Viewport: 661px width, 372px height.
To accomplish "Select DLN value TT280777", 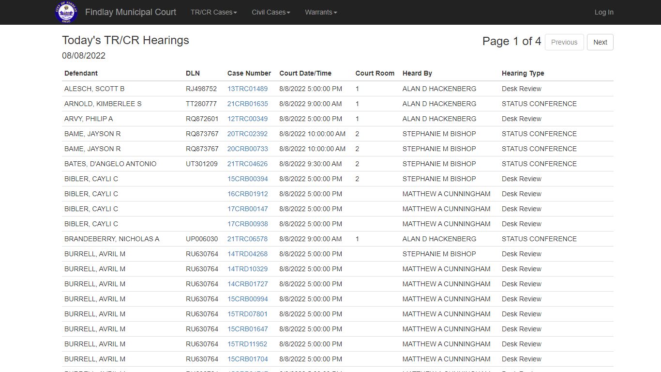I will click(201, 104).
